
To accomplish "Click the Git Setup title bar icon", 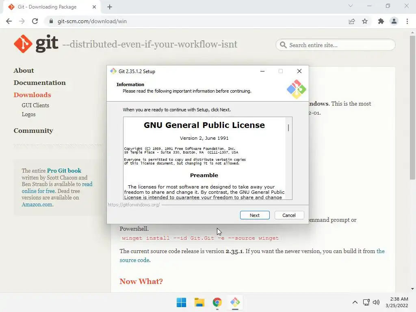I will 113,71.
